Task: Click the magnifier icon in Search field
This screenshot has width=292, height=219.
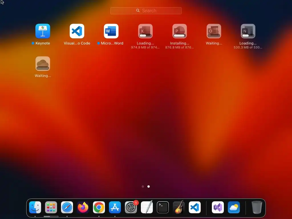Action: pos(138,11)
